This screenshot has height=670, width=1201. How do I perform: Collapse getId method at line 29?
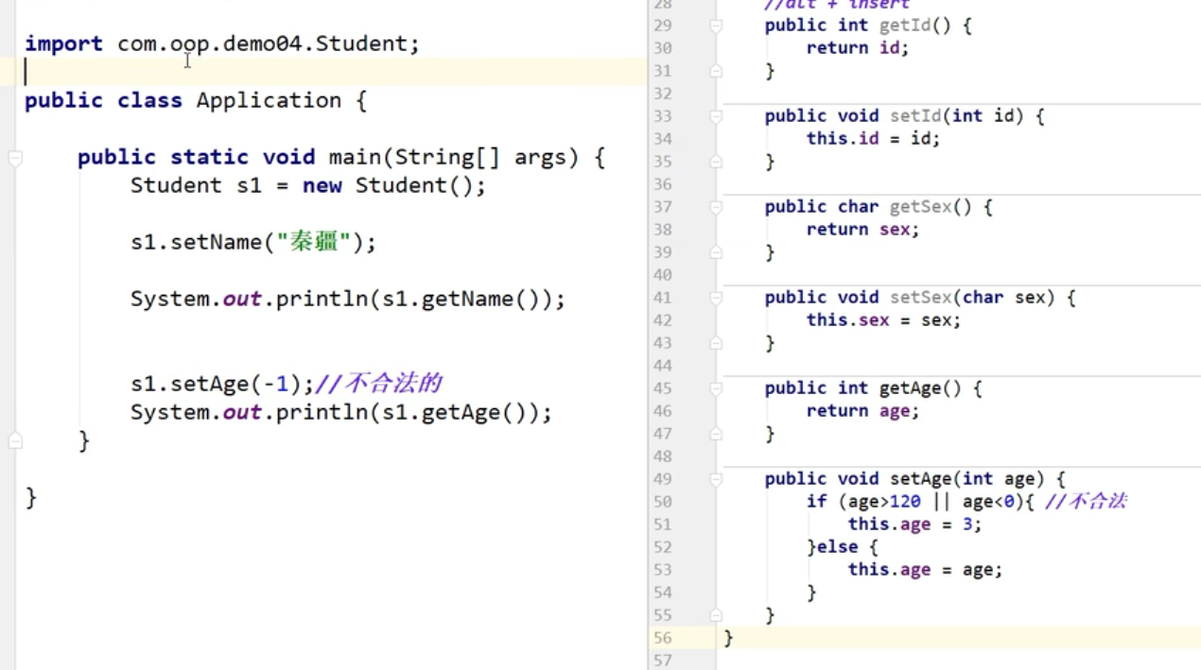point(716,26)
